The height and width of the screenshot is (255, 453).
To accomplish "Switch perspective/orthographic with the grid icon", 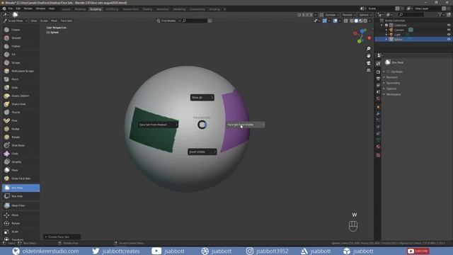I will 368,70.
